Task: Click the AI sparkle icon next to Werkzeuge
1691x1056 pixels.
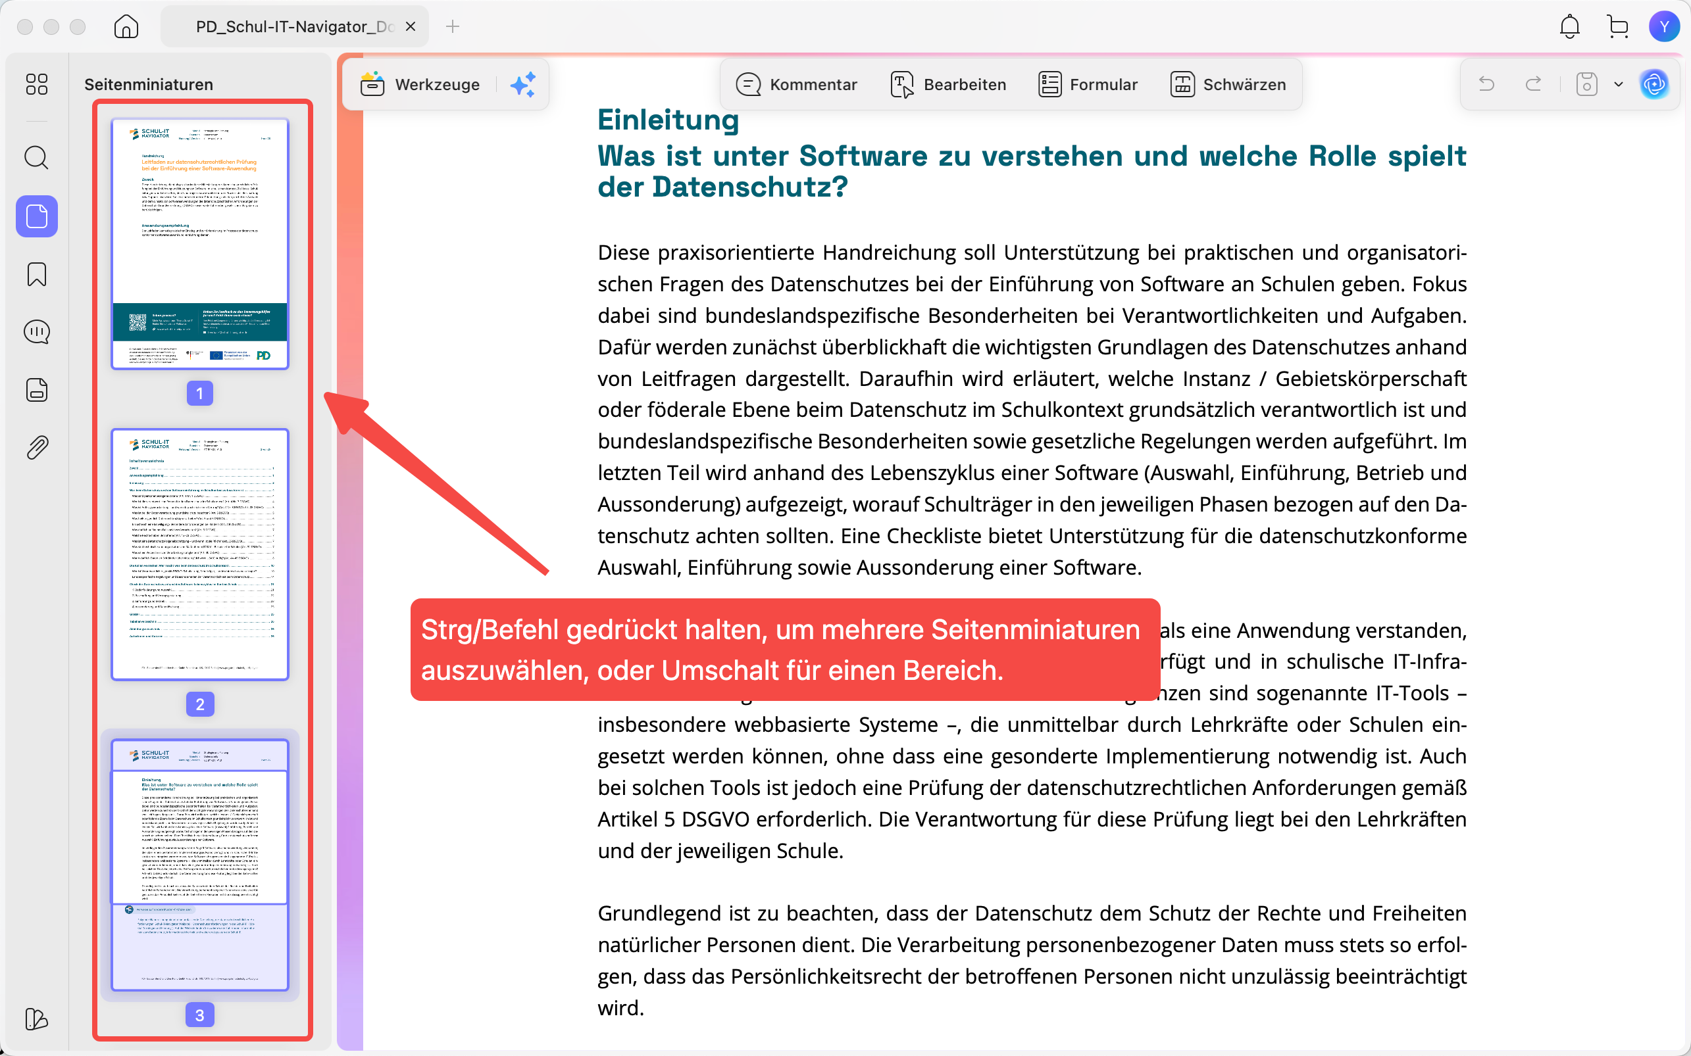Action: 522,85
